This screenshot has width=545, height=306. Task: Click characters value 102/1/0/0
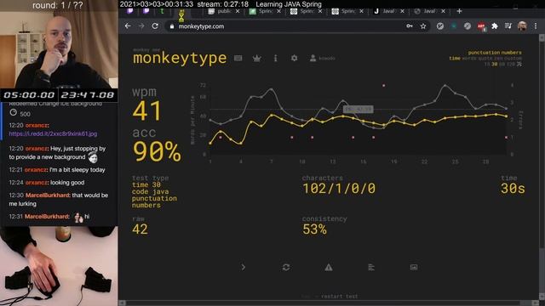point(339,189)
